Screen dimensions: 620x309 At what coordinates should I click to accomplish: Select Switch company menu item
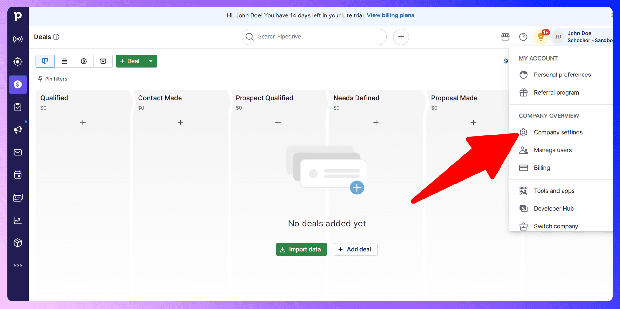(x=561, y=226)
